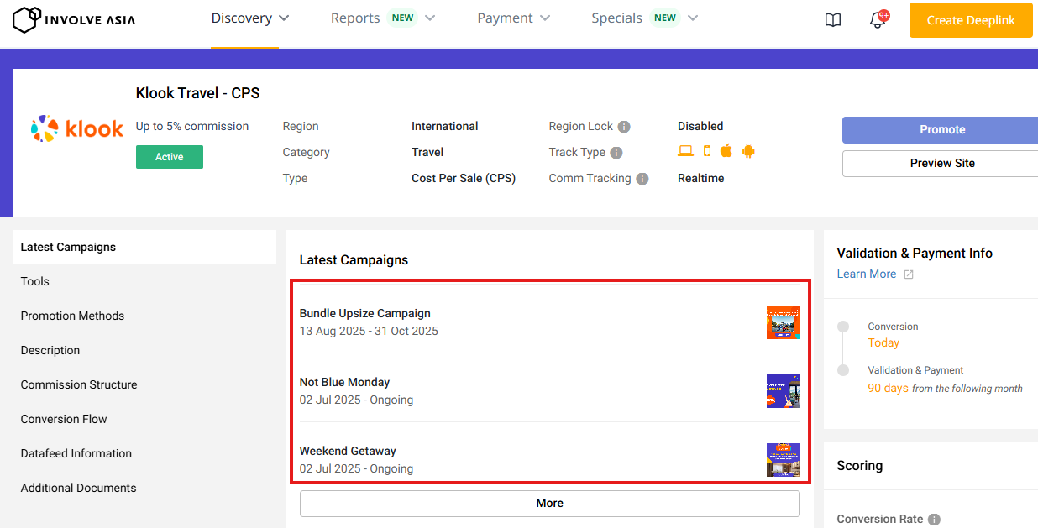Viewport: 1038px width, 528px height.
Task: Open the Not Blue Monday thumbnail
Action: (784, 391)
